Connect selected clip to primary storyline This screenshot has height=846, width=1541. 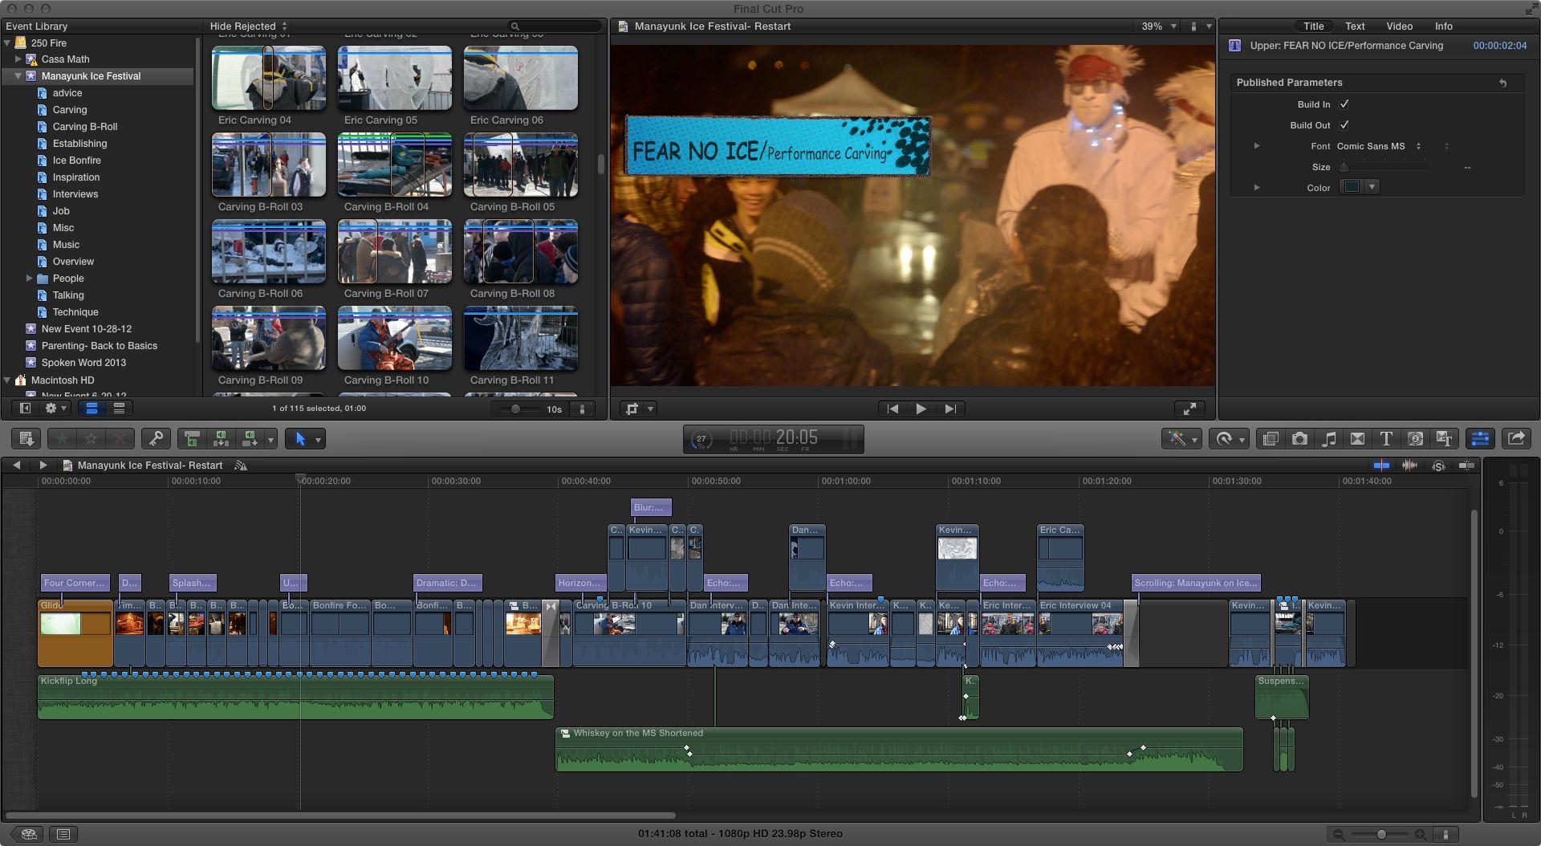[x=192, y=438]
